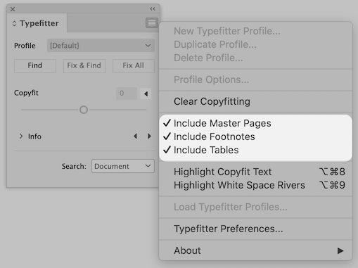Screen dimensions: 358x268
Task: Click the Copyfit slider handle
Action: click(84, 110)
